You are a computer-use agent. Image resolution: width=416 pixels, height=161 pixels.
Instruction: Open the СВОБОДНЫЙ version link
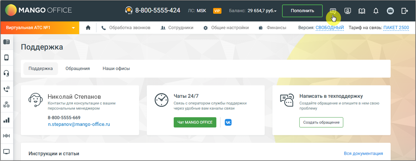click(330, 28)
